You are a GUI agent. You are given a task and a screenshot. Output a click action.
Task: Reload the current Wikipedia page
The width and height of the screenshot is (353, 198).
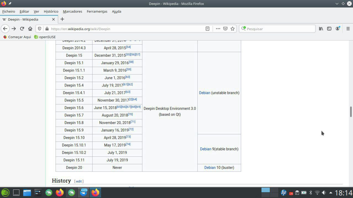click(x=22, y=29)
